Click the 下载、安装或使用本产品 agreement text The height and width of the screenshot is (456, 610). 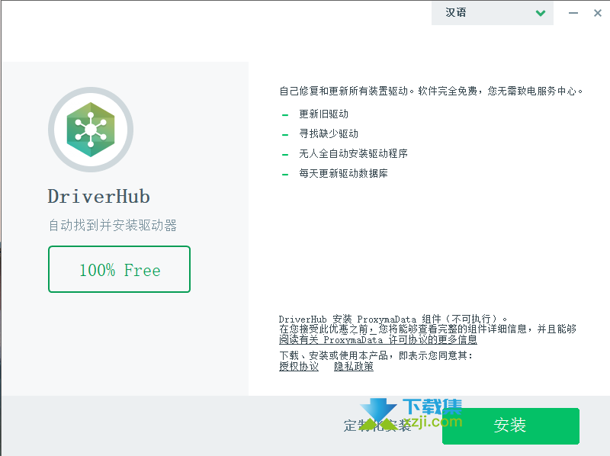tap(376, 355)
